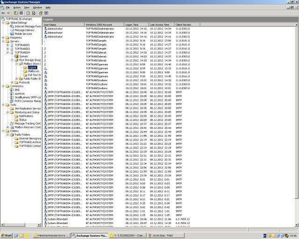Open the File menu

click(7, 7)
